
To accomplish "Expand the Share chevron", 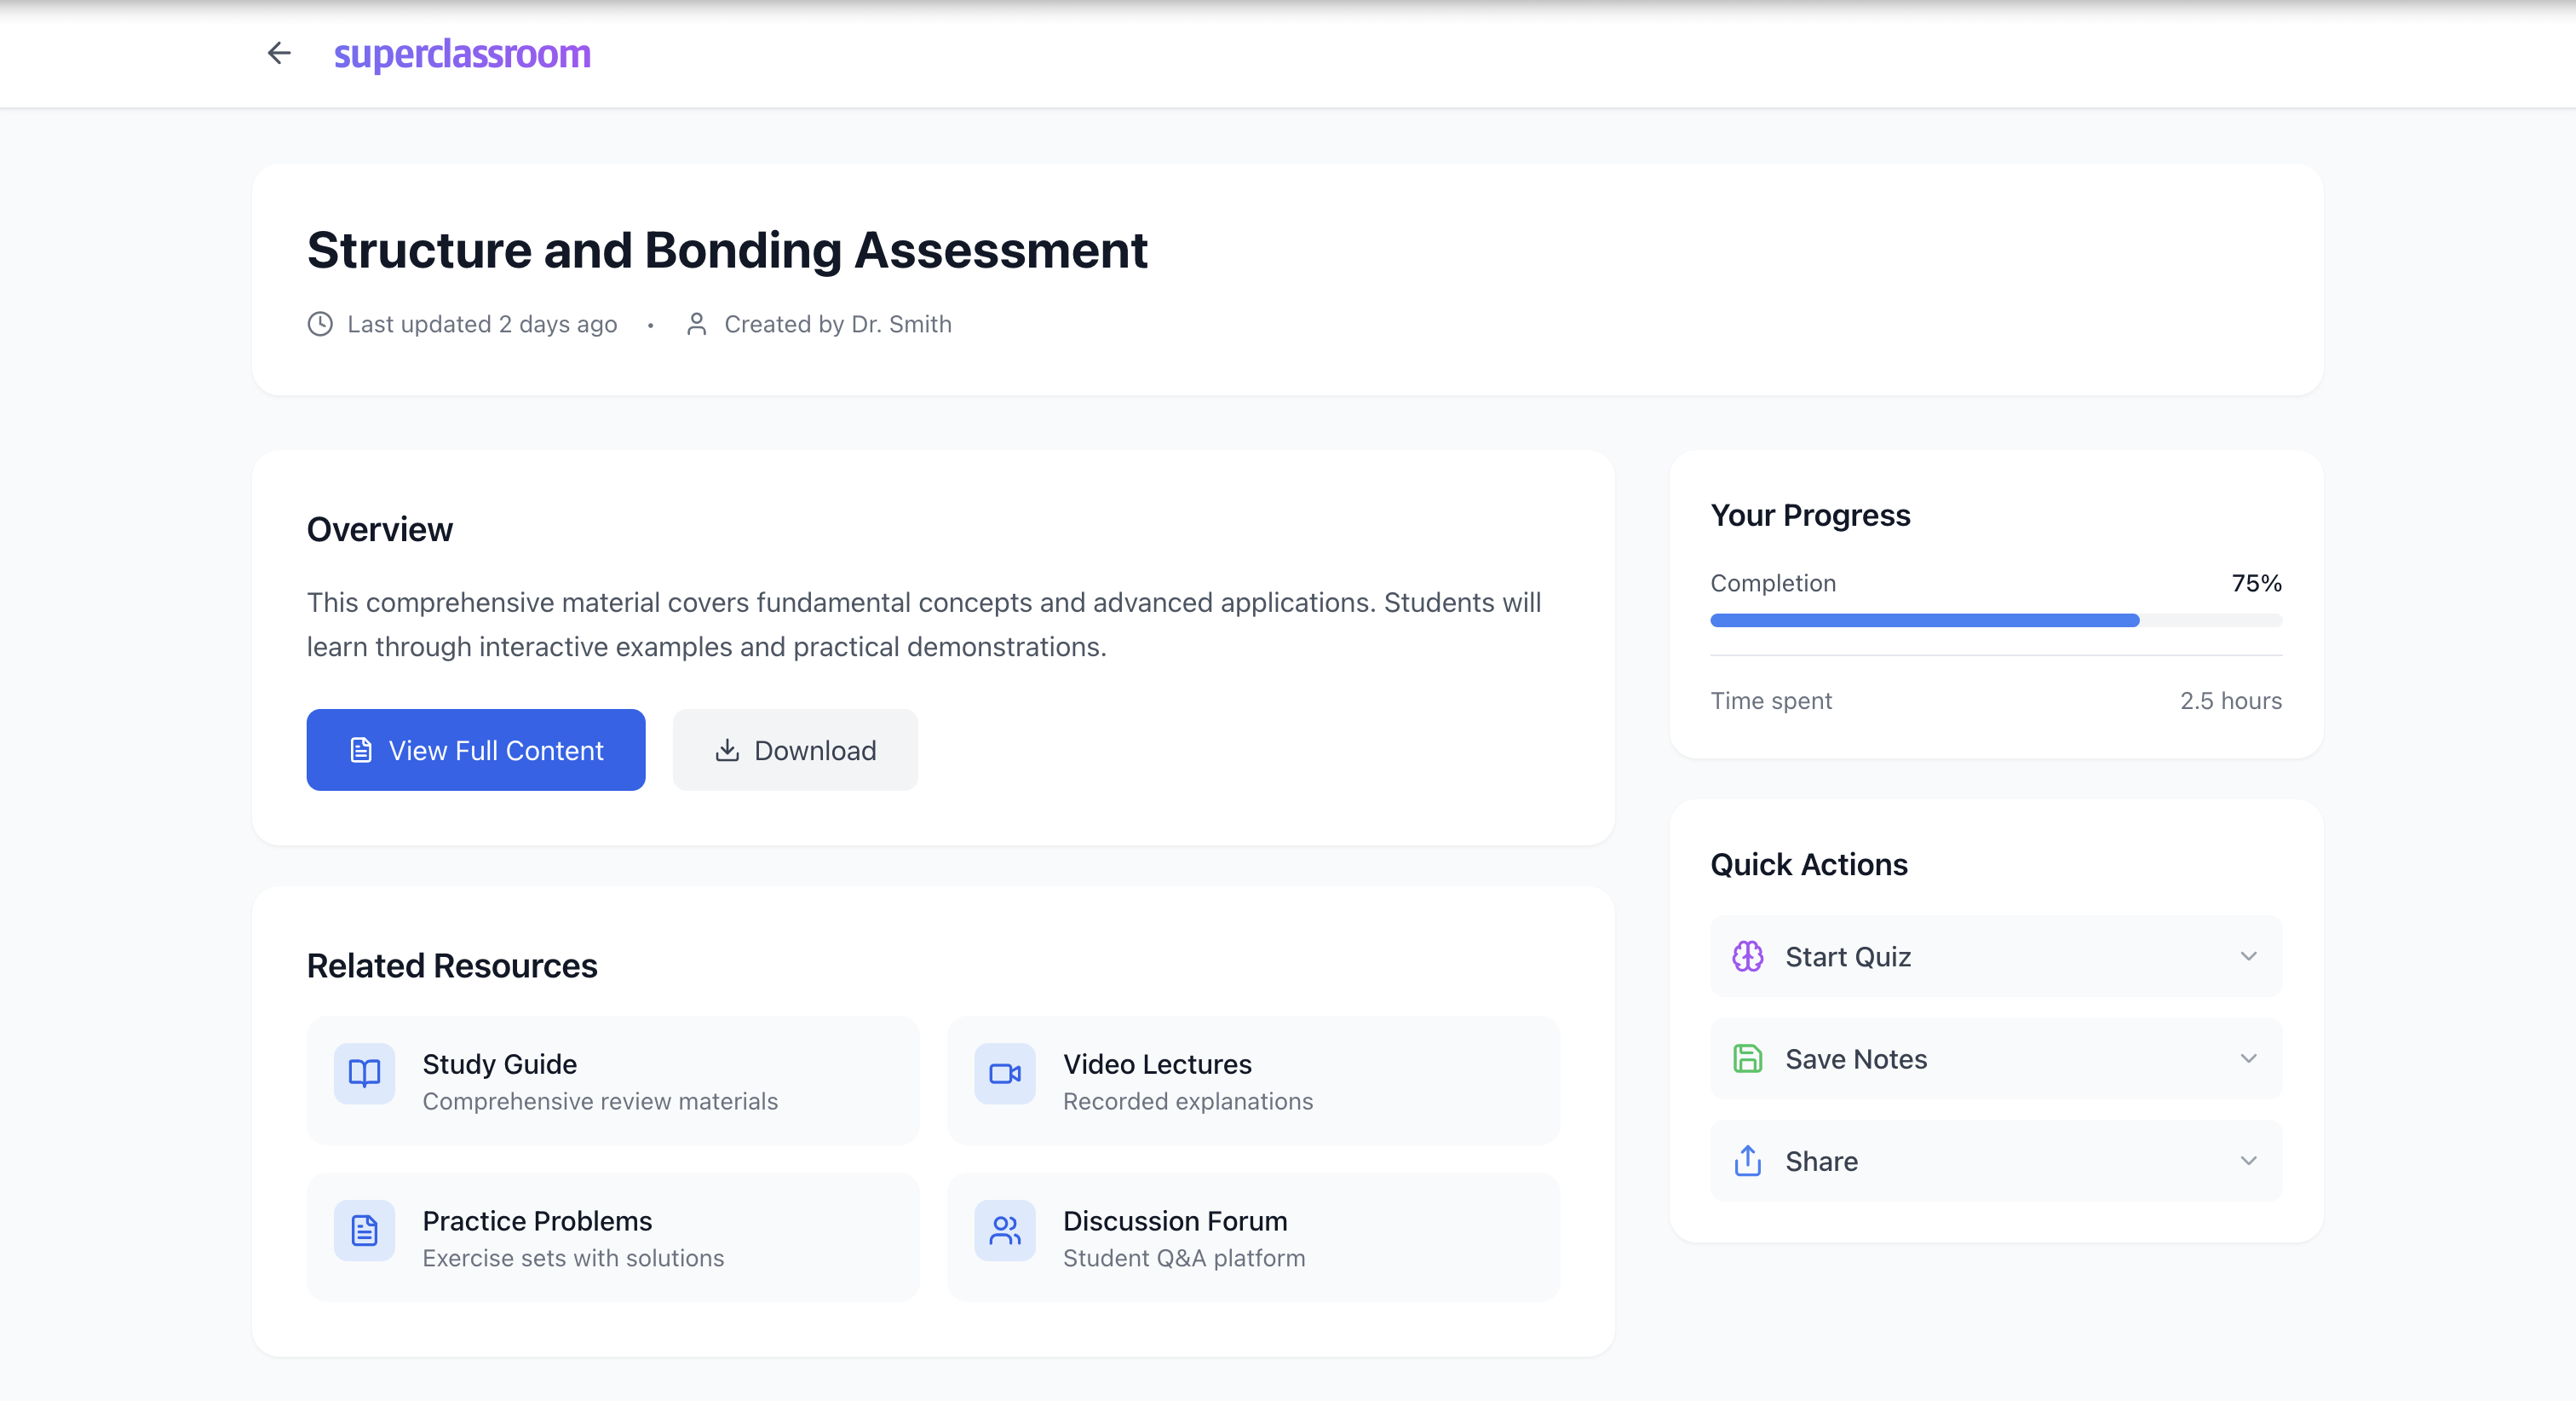I will [2248, 1161].
